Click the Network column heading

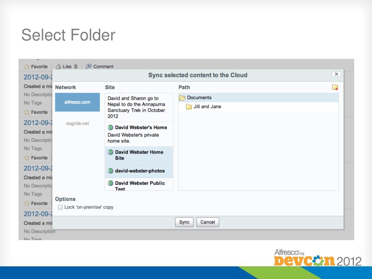click(65, 87)
